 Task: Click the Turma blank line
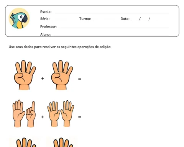103,20
